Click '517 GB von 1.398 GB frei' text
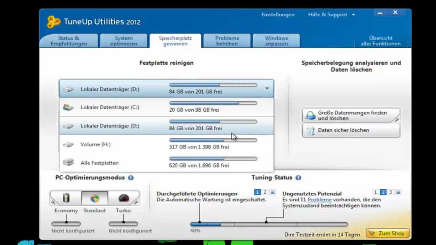Viewport: 436px width, 245px height. (199, 147)
